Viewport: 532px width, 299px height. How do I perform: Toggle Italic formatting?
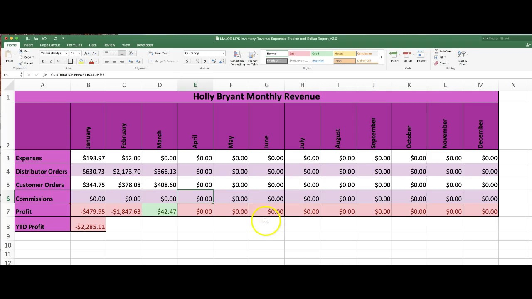[51, 61]
